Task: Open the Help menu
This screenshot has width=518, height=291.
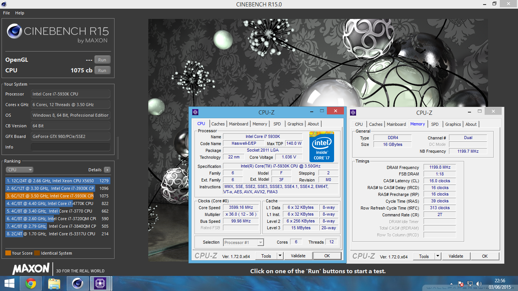Action: click(20, 13)
